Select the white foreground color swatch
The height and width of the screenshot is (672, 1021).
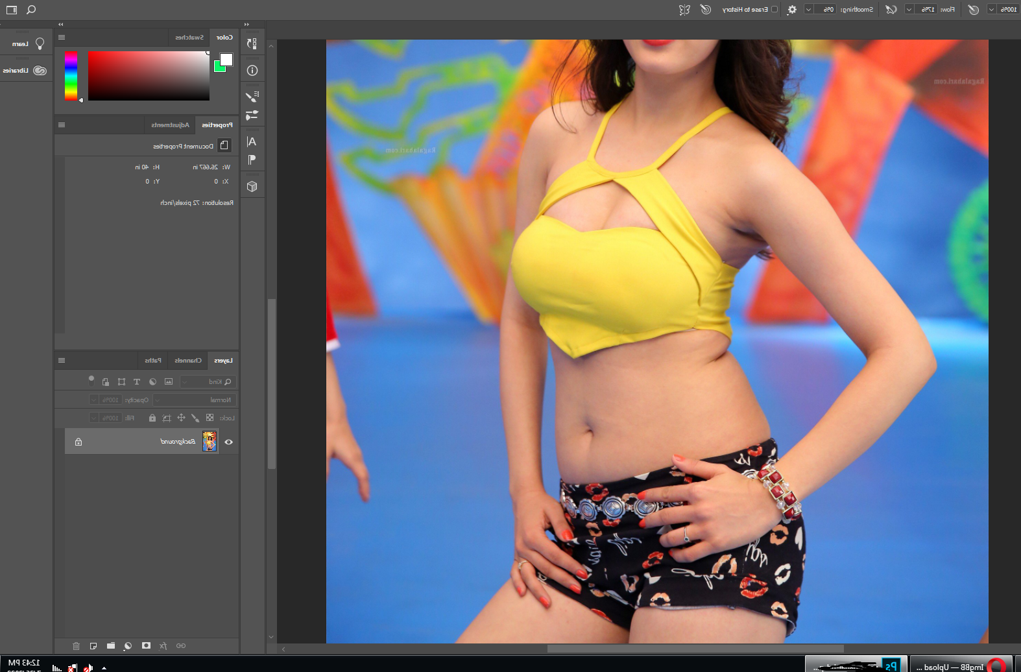coord(226,60)
